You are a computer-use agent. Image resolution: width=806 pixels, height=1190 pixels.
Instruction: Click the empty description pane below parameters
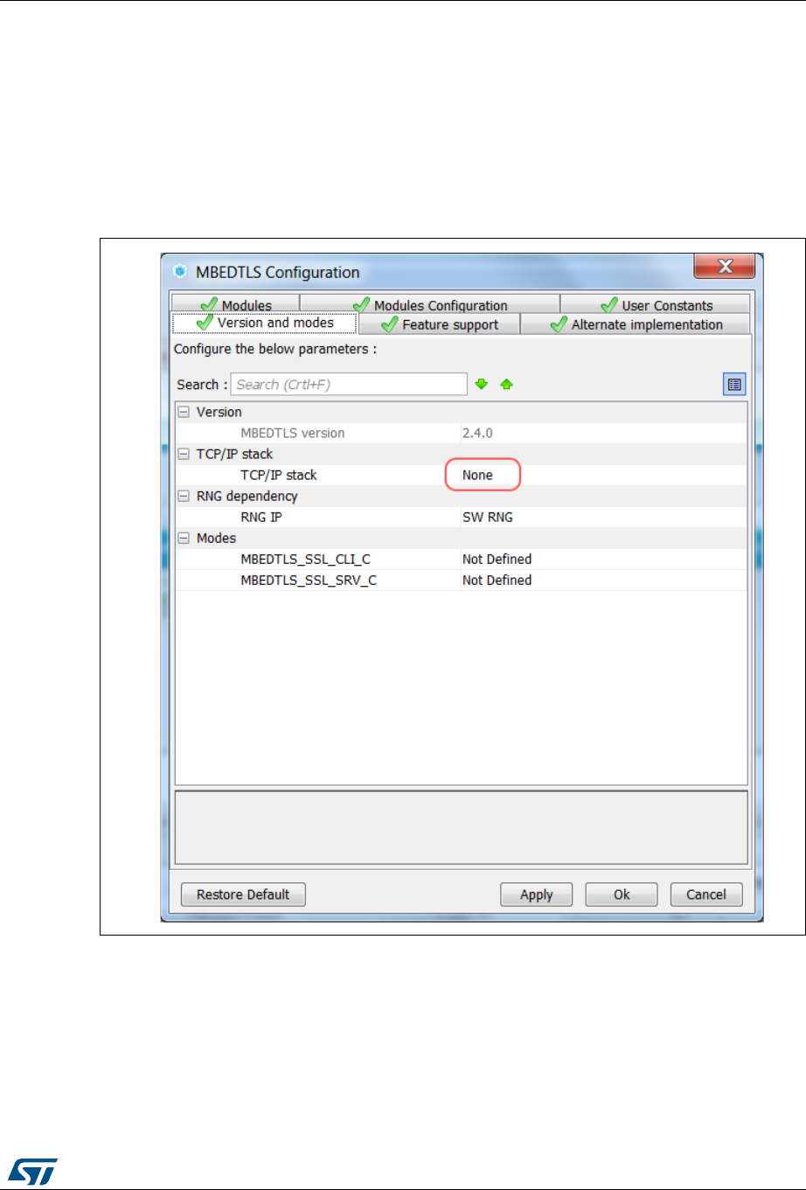462,827
